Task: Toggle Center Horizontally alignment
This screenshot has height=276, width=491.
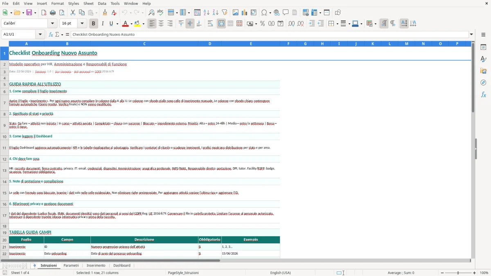Action: point(161,24)
